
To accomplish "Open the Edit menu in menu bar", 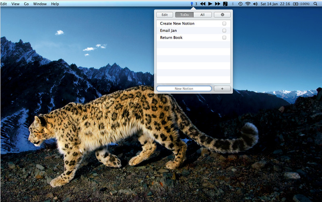I will (x=4, y=4).
